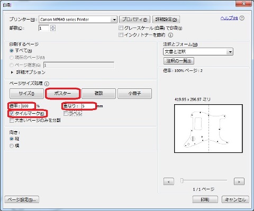Viewport: 254px width, 211px height.
Task: Select 現在のページ radio button
Action: 12,58
